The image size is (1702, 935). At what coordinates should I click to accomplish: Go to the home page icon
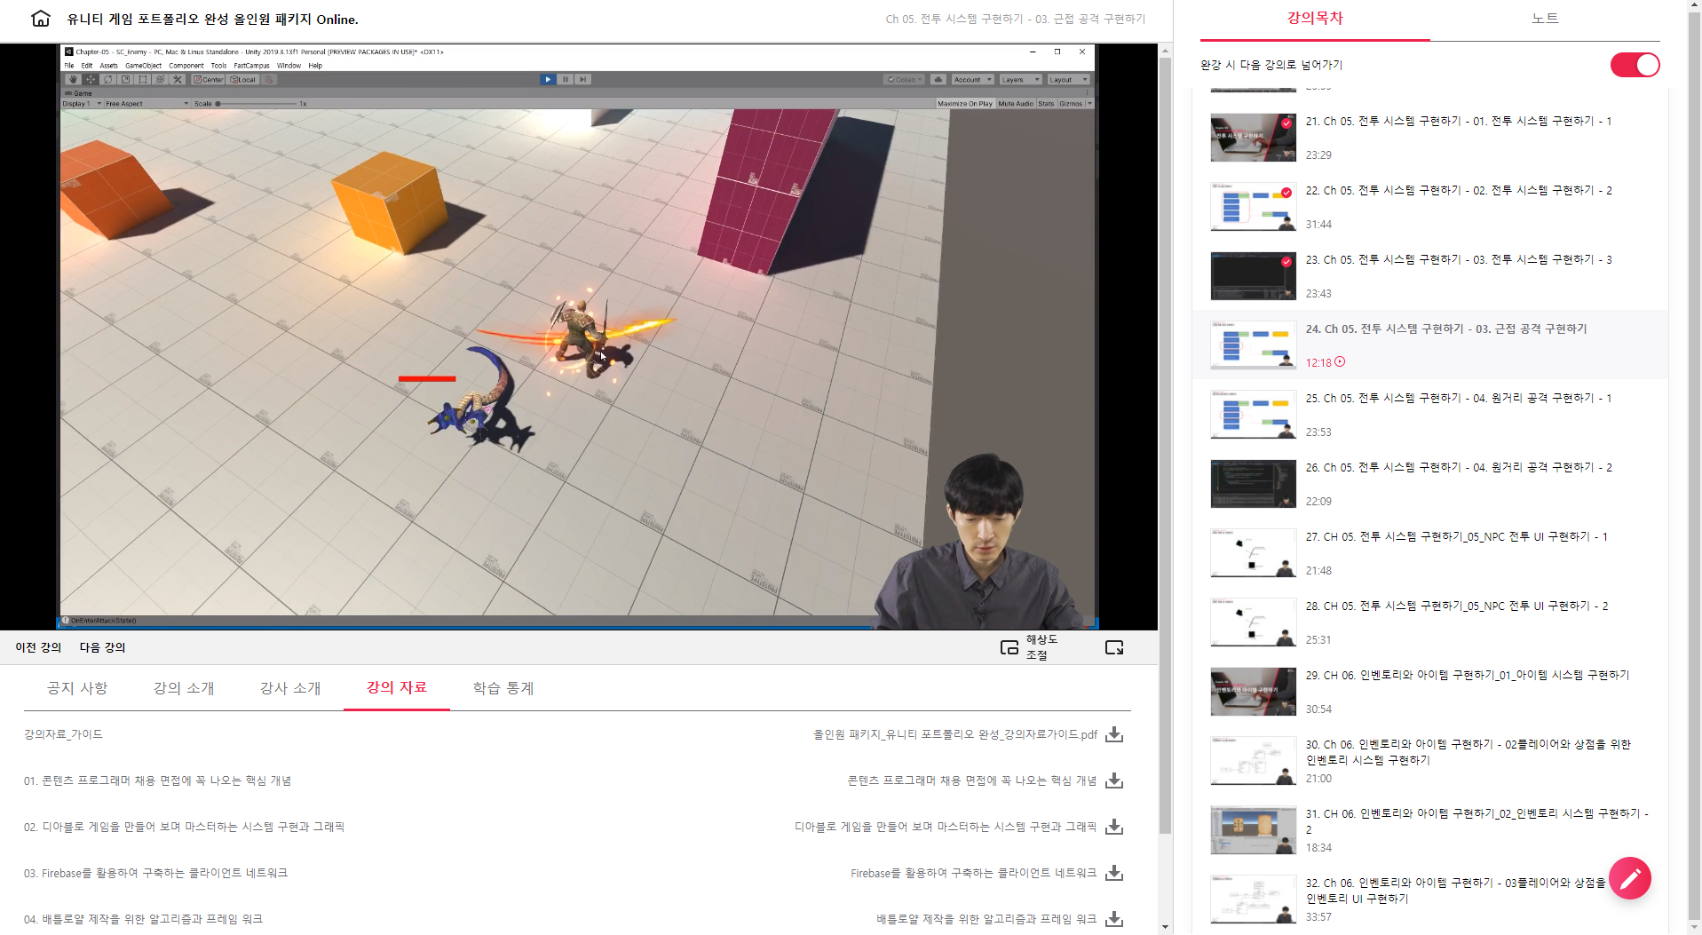point(41,19)
